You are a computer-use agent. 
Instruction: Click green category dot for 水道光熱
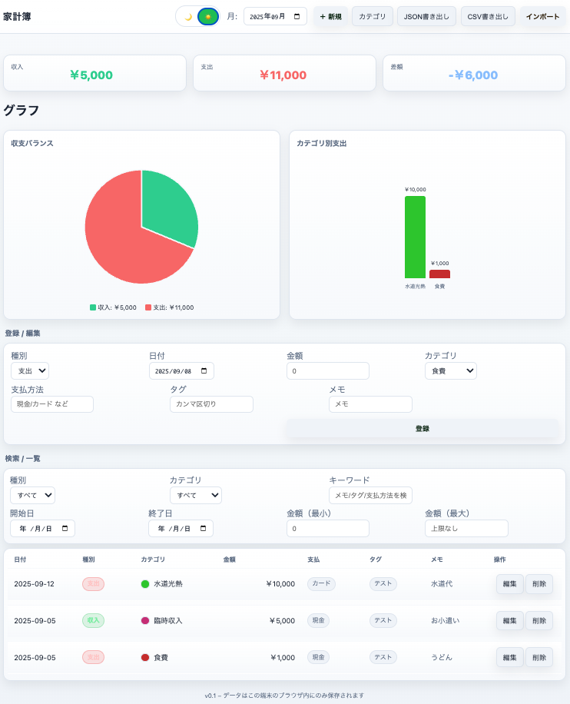[145, 583]
